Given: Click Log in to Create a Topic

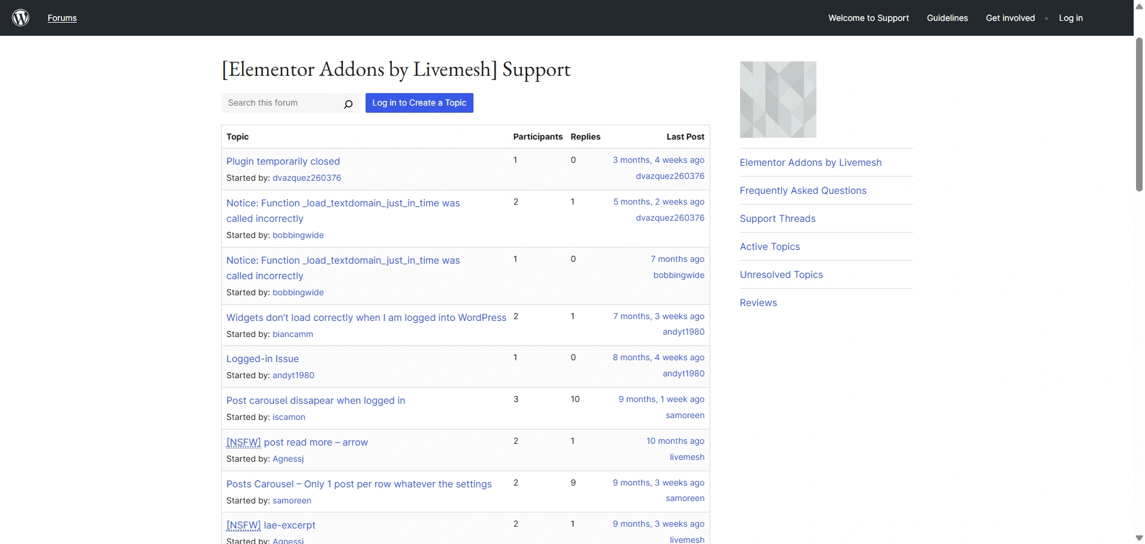Looking at the screenshot, I should [419, 103].
